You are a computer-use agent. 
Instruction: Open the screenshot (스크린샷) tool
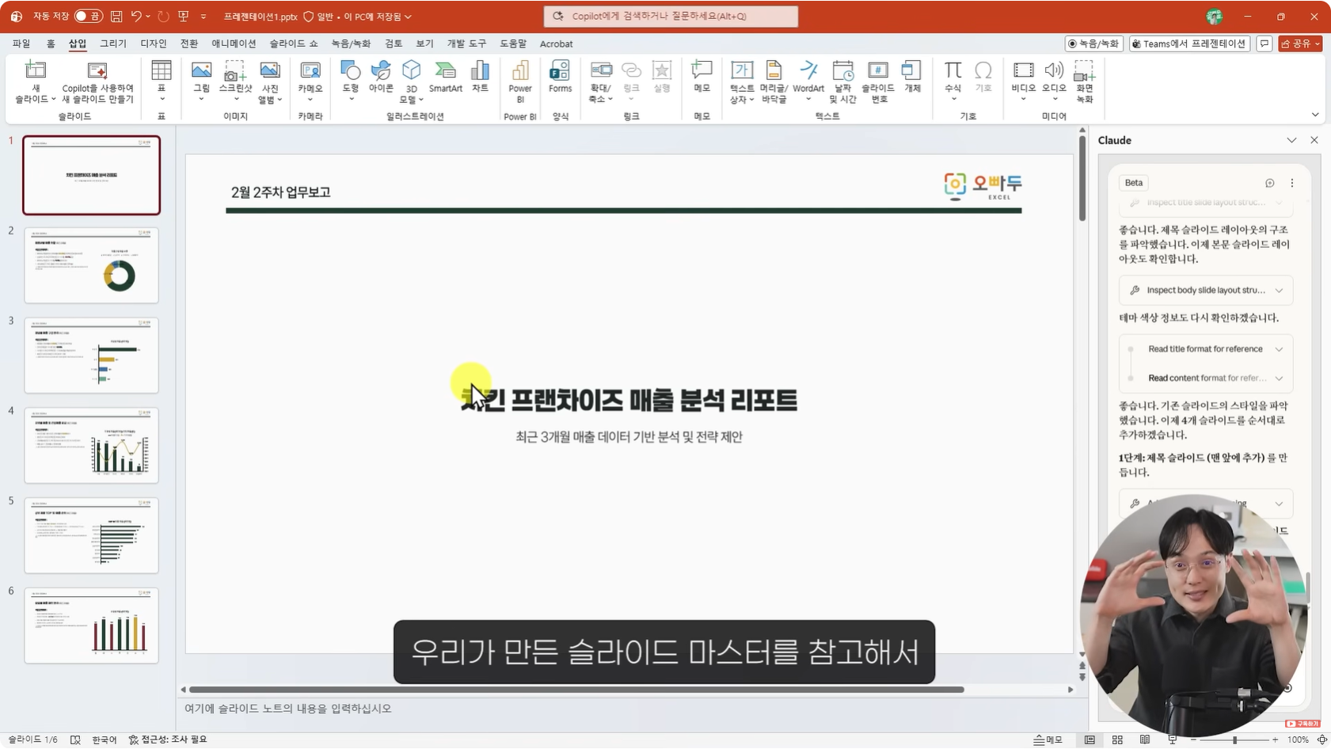pos(235,81)
